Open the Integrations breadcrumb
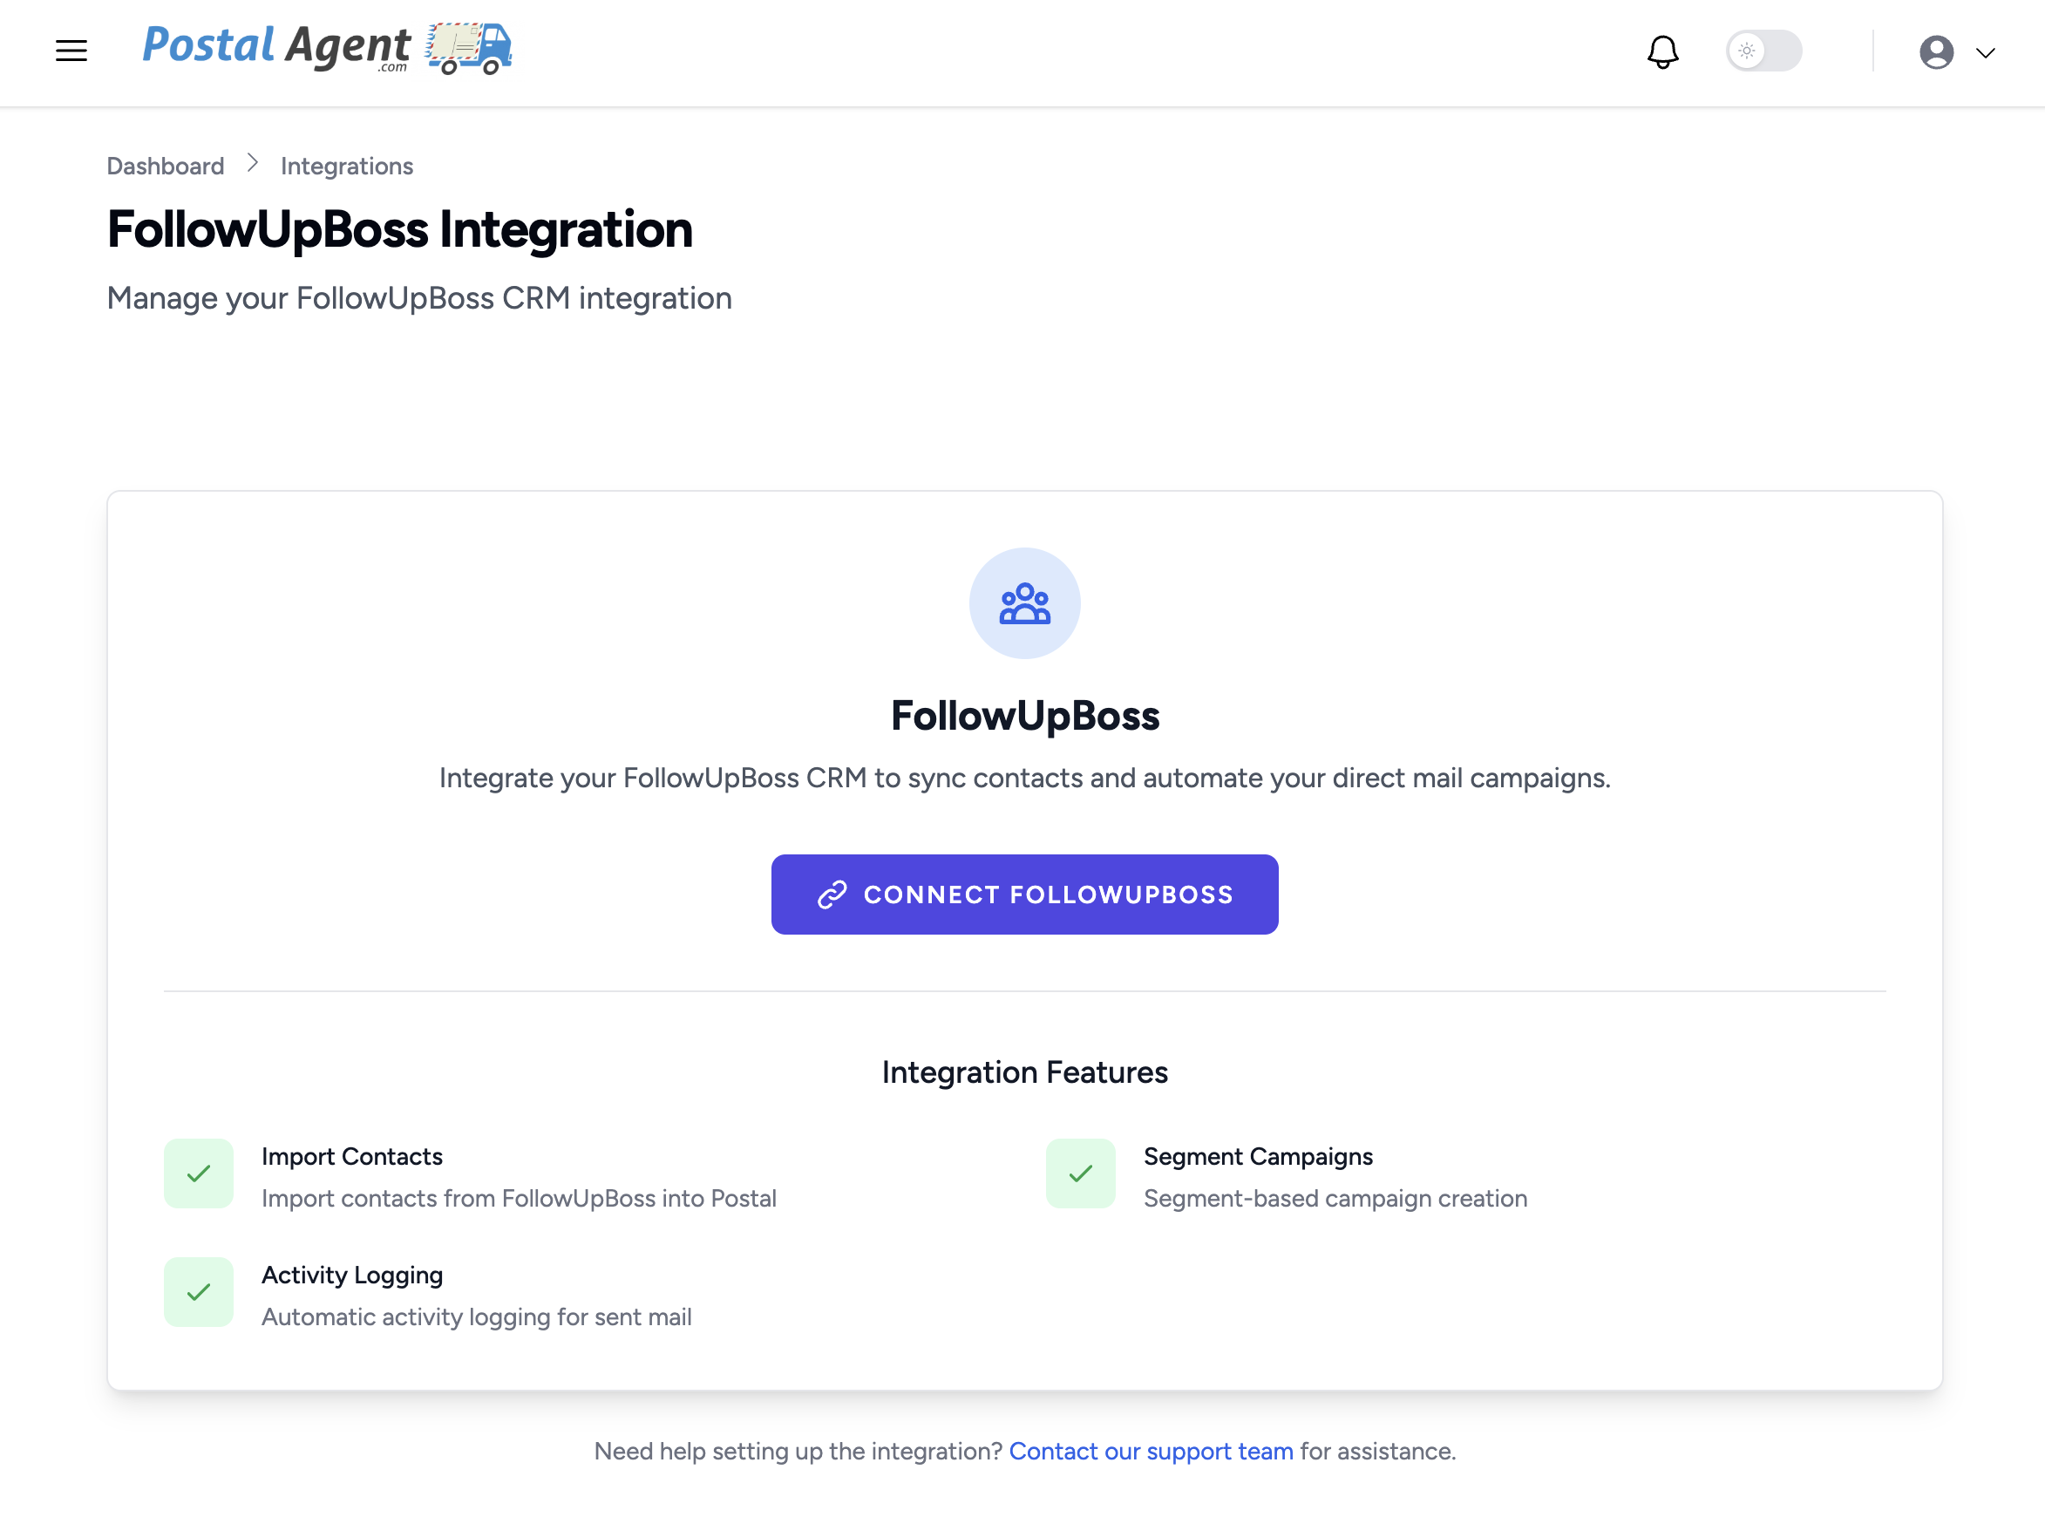Image resolution: width=2045 pixels, height=1517 pixels. tap(346, 167)
